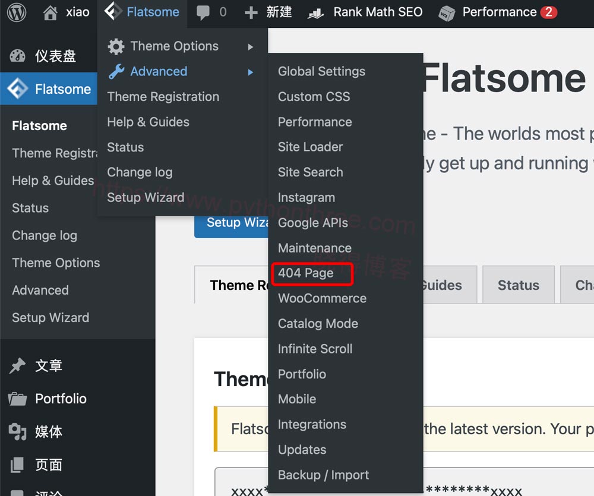Open 404 Page submenu item

point(306,273)
